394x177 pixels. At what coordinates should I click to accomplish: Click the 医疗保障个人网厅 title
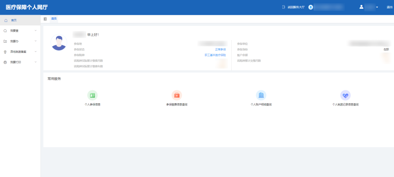pyautogui.click(x=27, y=8)
